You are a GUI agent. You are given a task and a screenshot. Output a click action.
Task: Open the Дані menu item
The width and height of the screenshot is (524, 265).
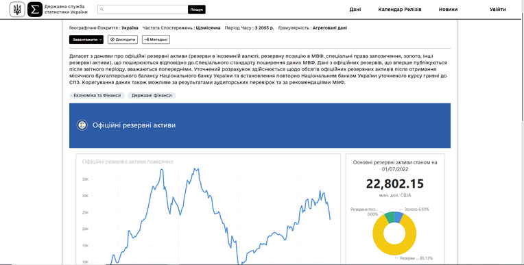[355, 10]
